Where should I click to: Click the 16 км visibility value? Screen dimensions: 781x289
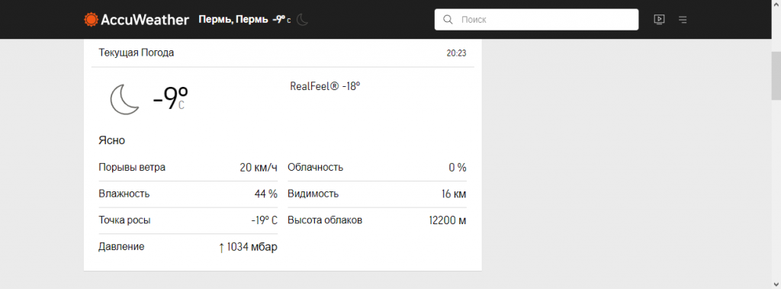pyautogui.click(x=454, y=194)
